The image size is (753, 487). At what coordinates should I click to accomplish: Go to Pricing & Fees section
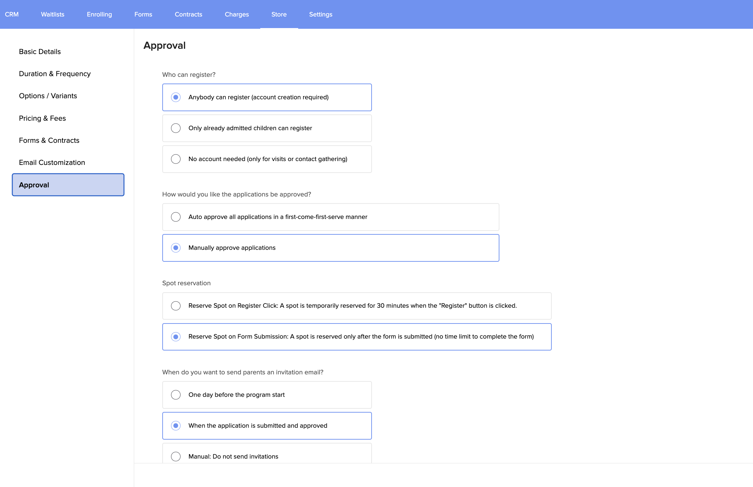tap(42, 118)
